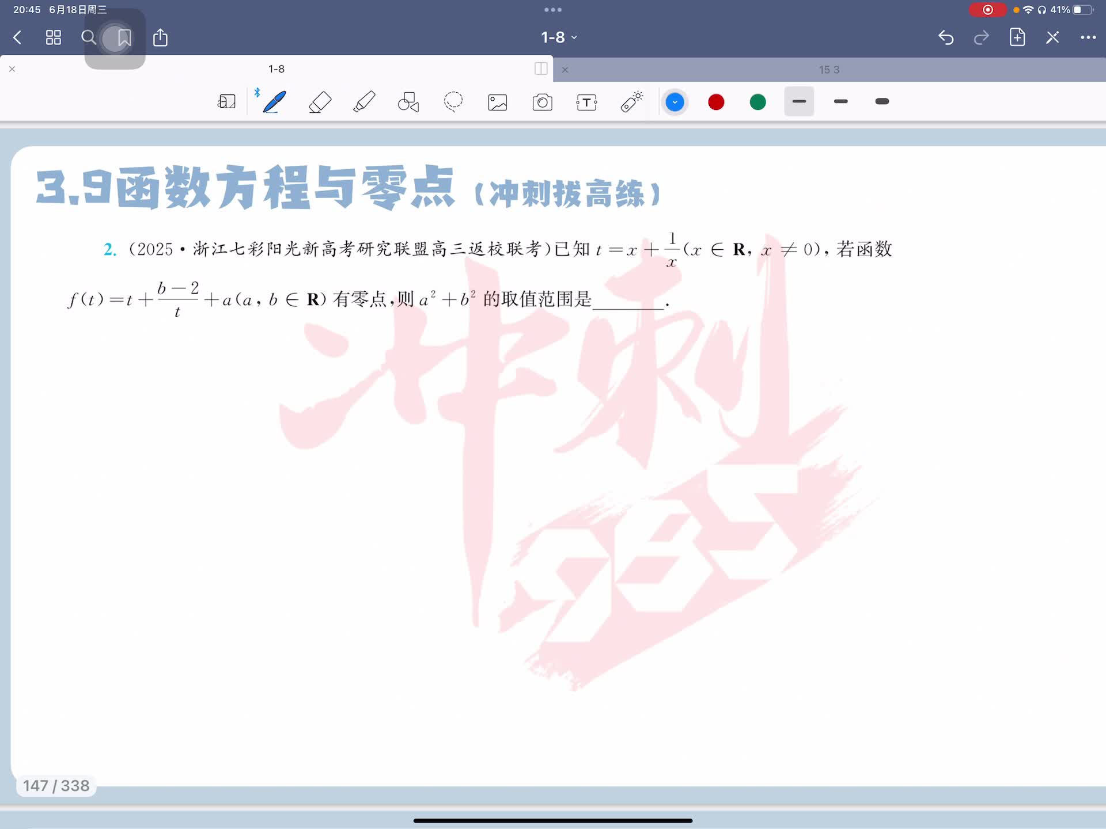Choose the red pen color
1106x829 pixels.
[716, 102]
